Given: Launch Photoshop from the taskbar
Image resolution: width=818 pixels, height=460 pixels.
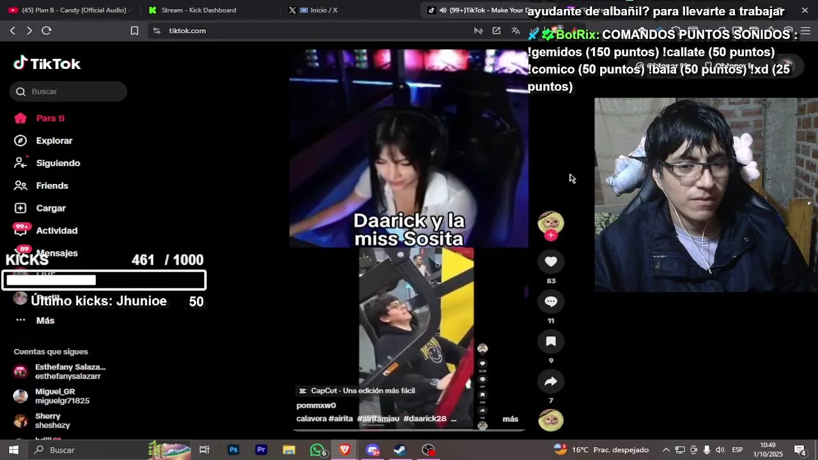Looking at the screenshot, I should [233, 450].
